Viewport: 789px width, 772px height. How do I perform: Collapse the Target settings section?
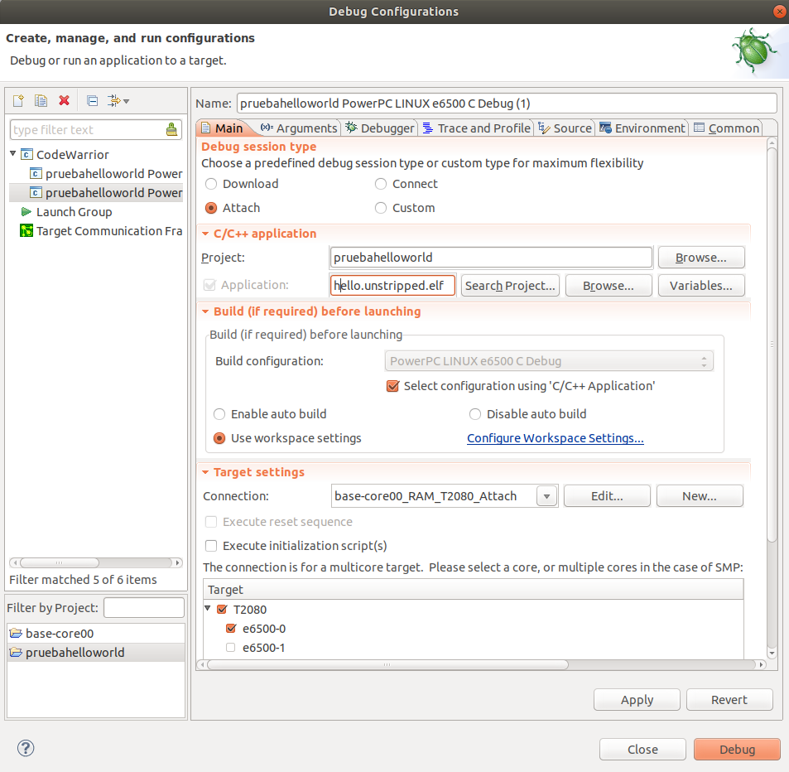[x=205, y=472]
